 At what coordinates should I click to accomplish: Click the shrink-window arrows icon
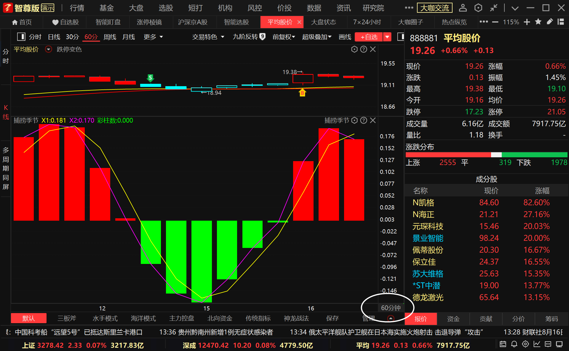point(493,8)
